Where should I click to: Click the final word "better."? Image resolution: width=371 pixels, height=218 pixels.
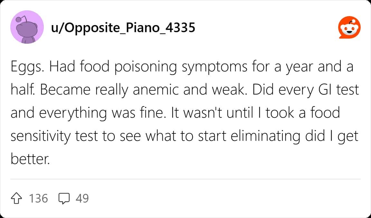click(31, 159)
